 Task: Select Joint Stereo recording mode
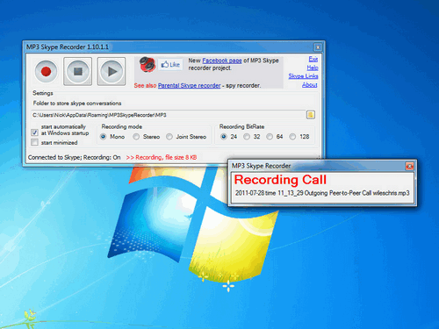(x=169, y=137)
